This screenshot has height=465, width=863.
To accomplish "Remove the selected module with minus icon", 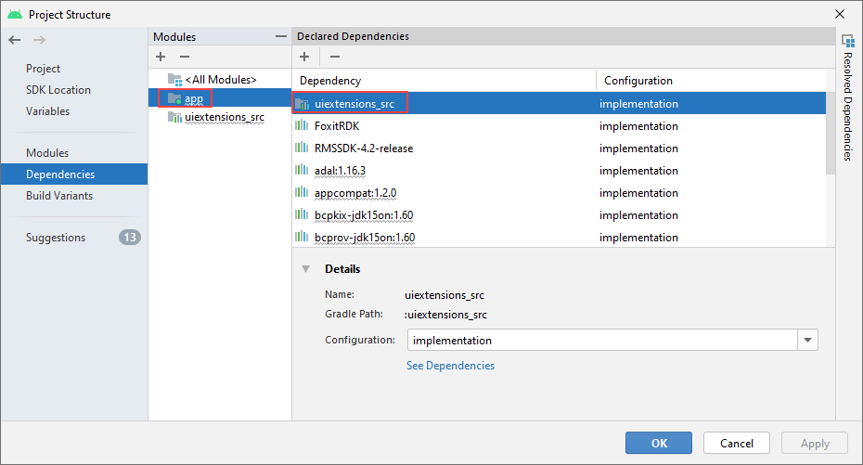I will tap(185, 57).
